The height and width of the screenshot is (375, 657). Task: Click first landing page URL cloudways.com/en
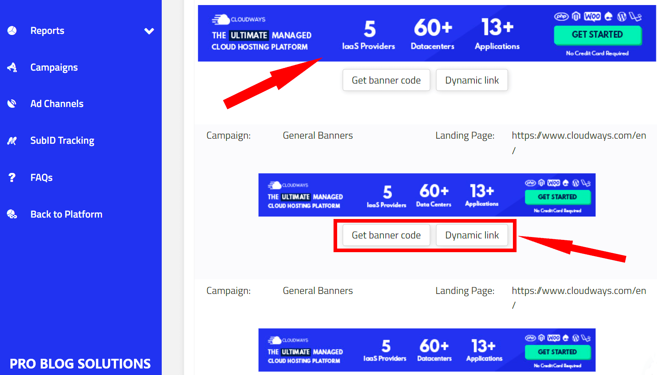[579, 143]
